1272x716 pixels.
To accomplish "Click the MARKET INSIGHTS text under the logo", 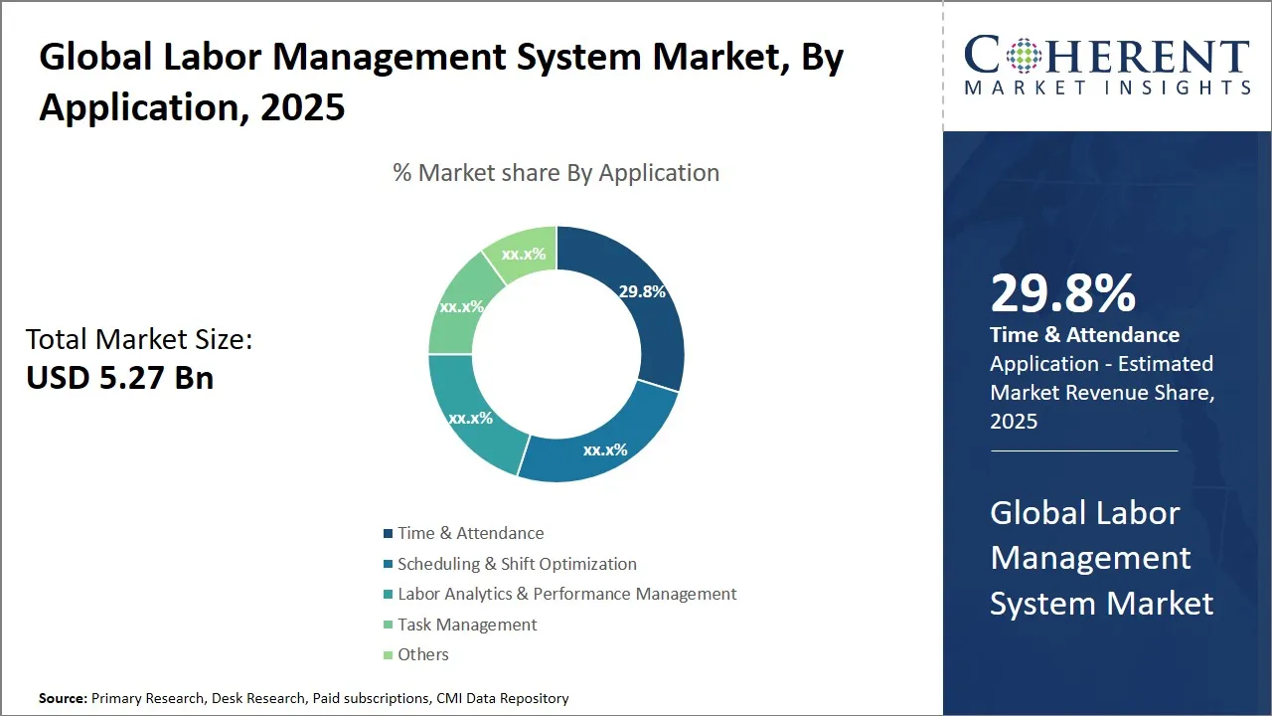I will click(1107, 88).
